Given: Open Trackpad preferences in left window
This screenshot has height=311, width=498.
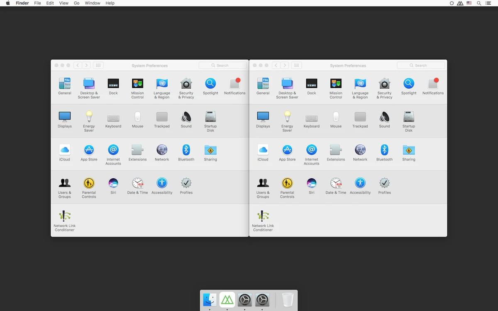Looking at the screenshot, I should click(x=162, y=119).
